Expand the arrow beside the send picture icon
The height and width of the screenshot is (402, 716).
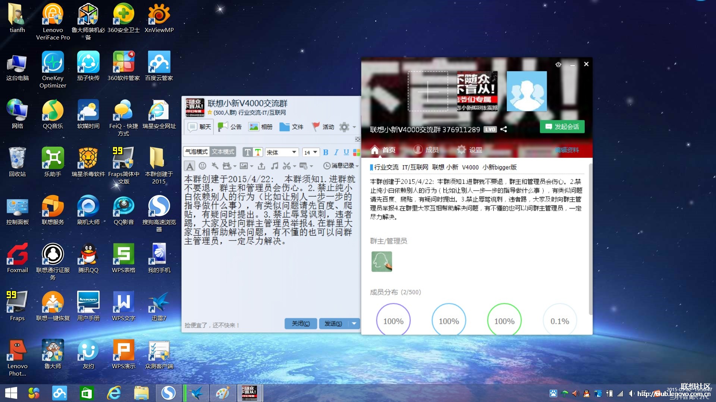pos(252,166)
